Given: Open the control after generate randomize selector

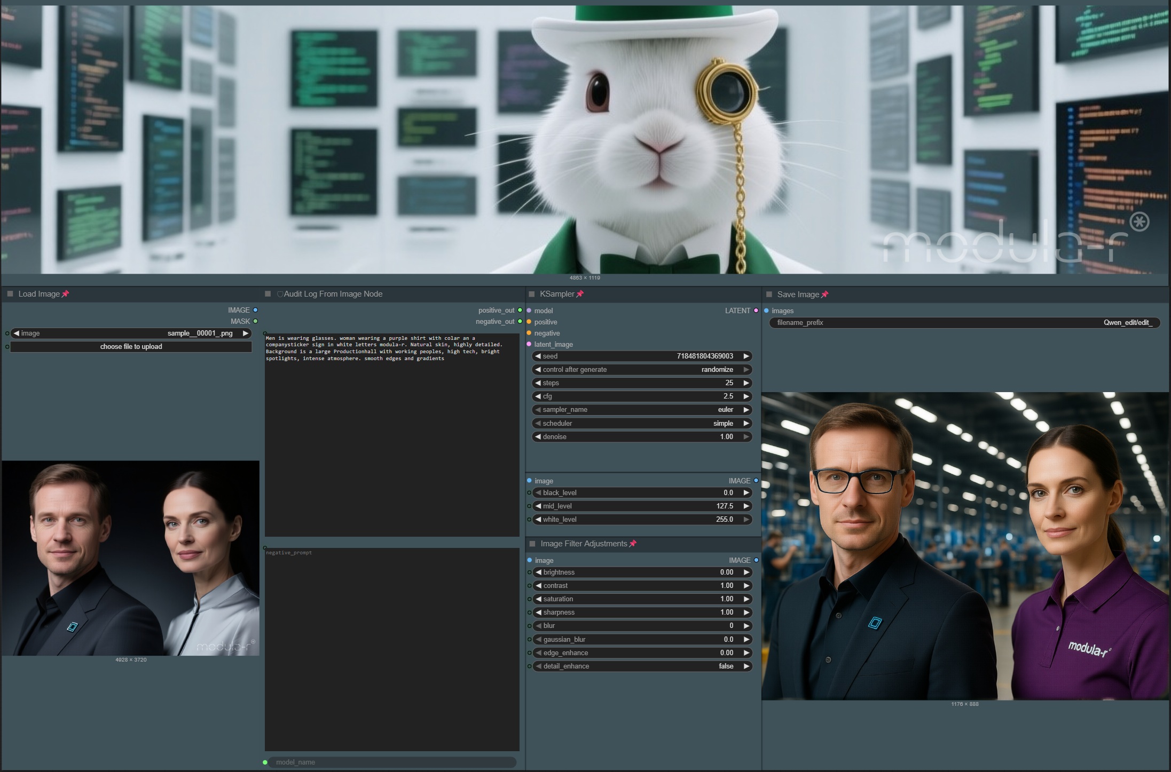Looking at the screenshot, I should coord(641,369).
